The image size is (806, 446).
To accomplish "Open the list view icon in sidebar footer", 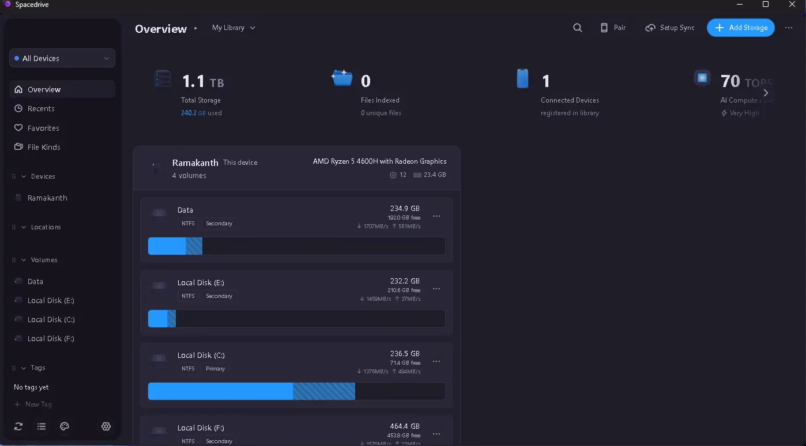I will pos(42,426).
